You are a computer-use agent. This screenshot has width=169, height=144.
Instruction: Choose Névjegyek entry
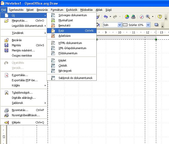click(72, 71)
